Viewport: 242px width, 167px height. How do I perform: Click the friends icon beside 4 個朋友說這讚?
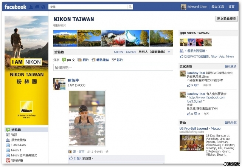point(181,51)
